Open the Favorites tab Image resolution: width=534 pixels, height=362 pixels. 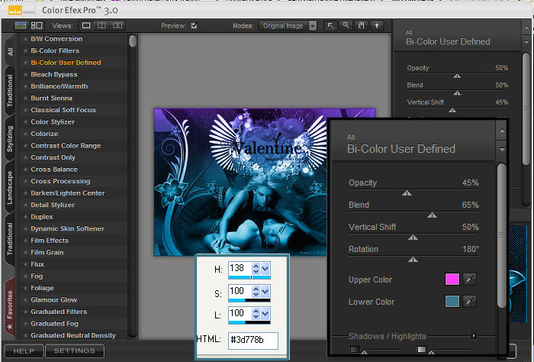10,307
